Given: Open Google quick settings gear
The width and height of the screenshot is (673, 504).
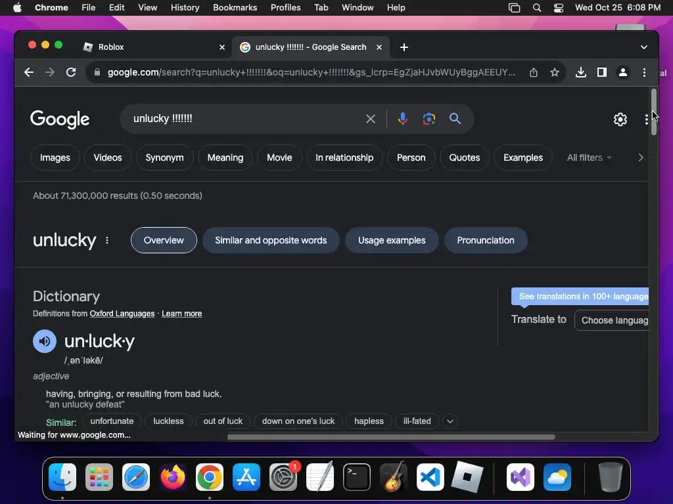Looking at the screenshot, I should (x=620, y=119).
